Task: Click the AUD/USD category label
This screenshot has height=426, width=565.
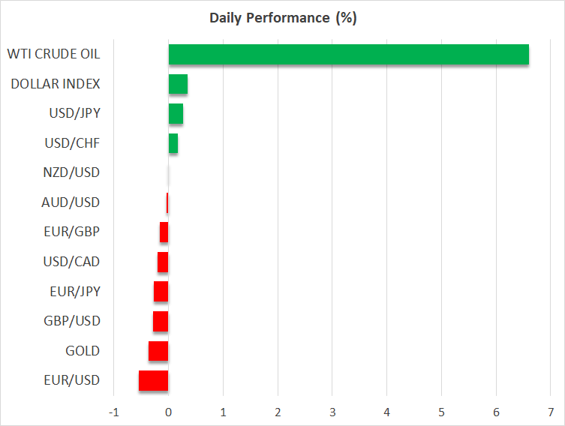Action: tap(71, 202)
